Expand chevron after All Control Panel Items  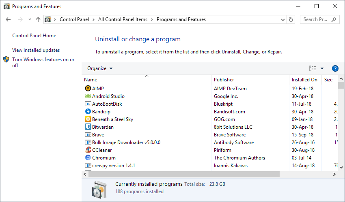(x=152, y=19)
